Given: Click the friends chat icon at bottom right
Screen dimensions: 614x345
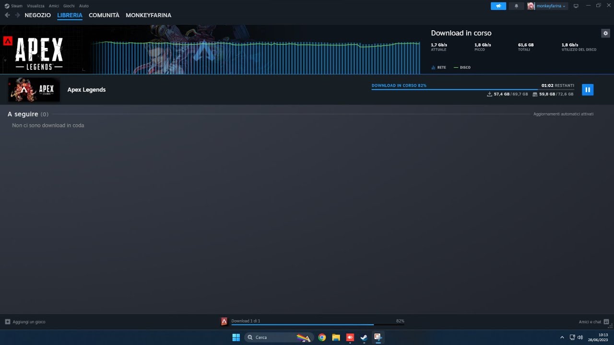Looking at the screenshot, I should coord(606,322).
